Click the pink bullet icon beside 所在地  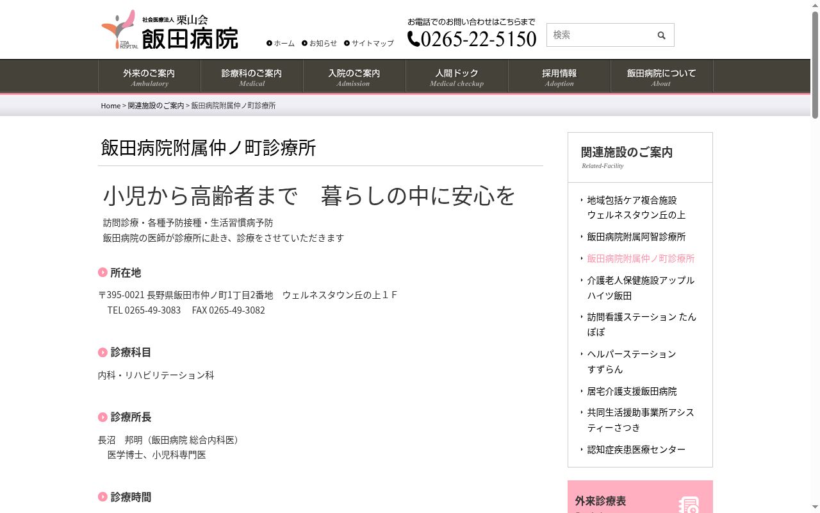point(102,272)
